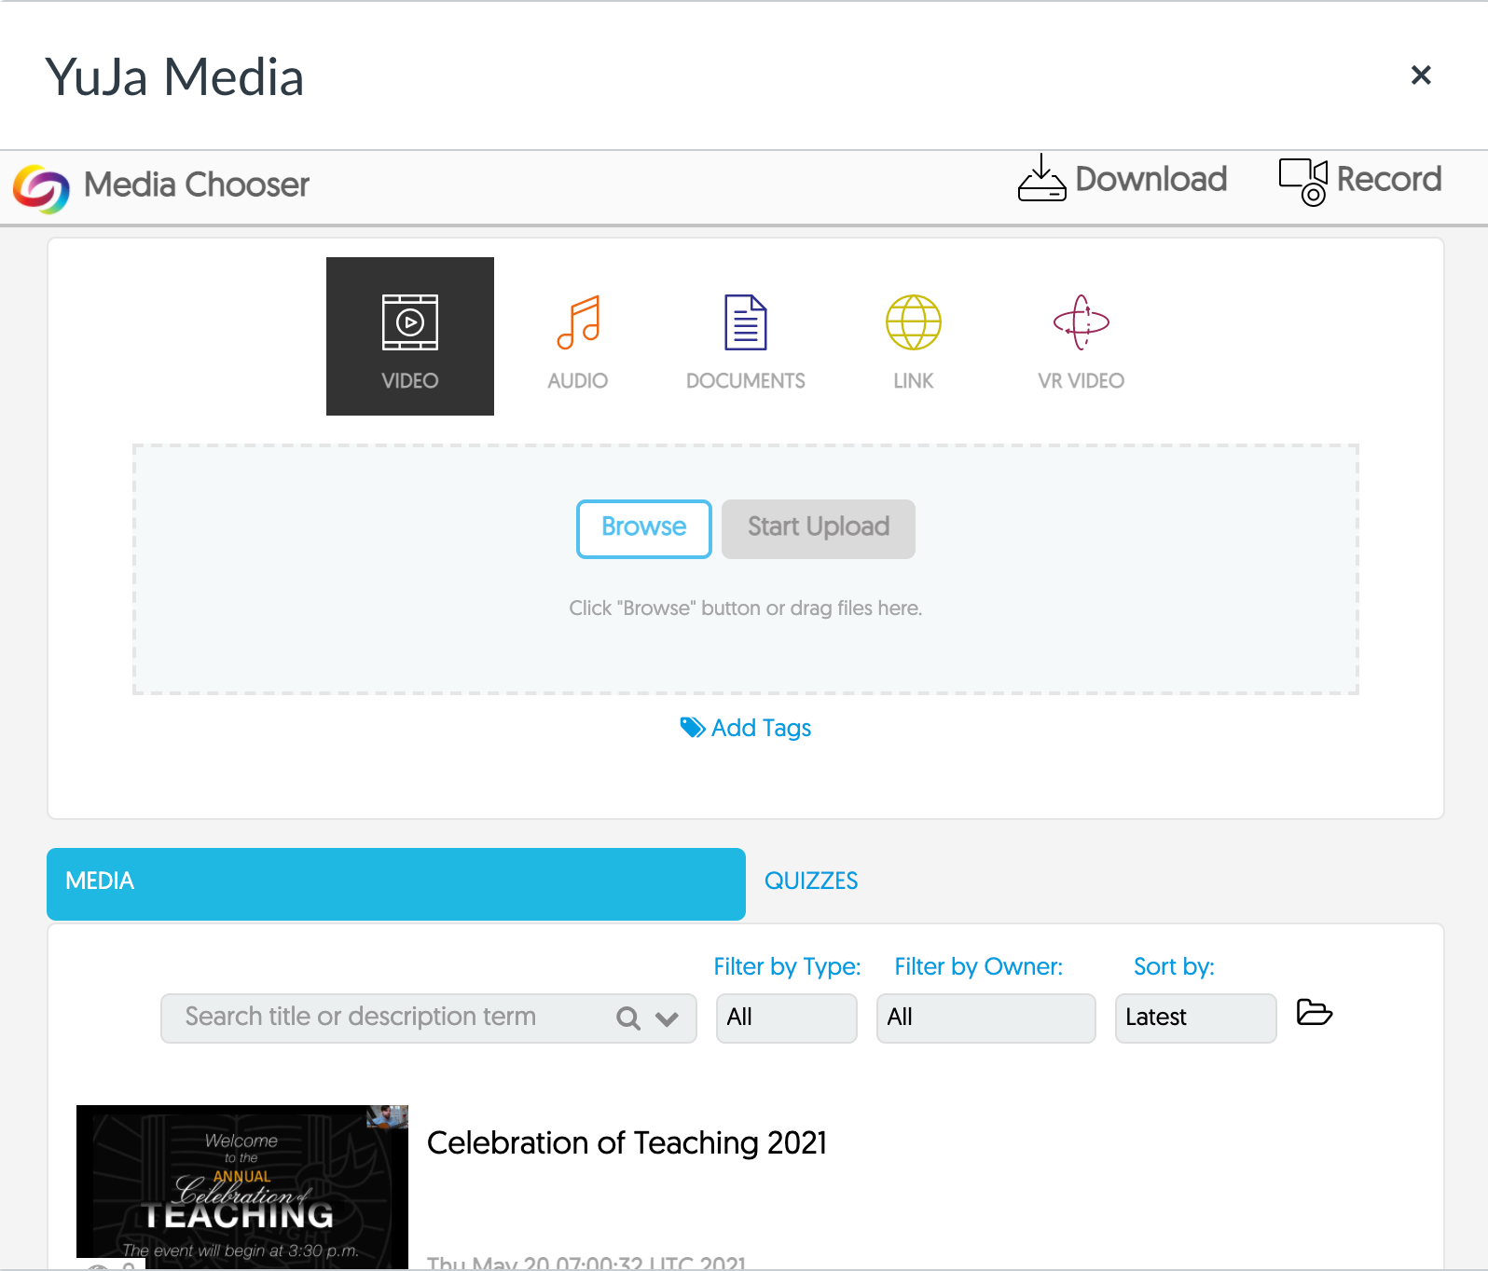Click the YuJa logo icon
Image resolution: width=1488 pixels, height=1271 pixels.
41,187
